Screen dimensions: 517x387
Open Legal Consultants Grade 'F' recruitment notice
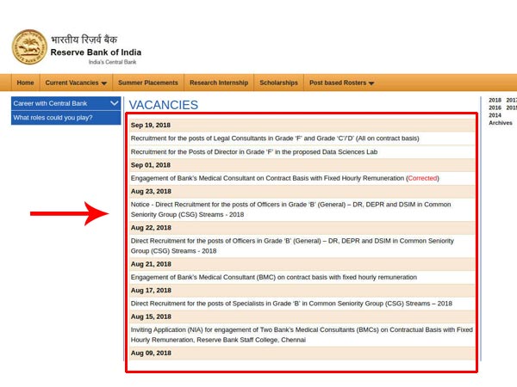[x=275, y=138]
